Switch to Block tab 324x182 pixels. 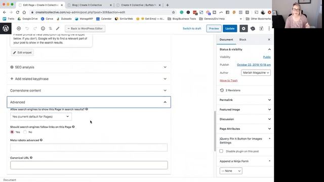242,39
